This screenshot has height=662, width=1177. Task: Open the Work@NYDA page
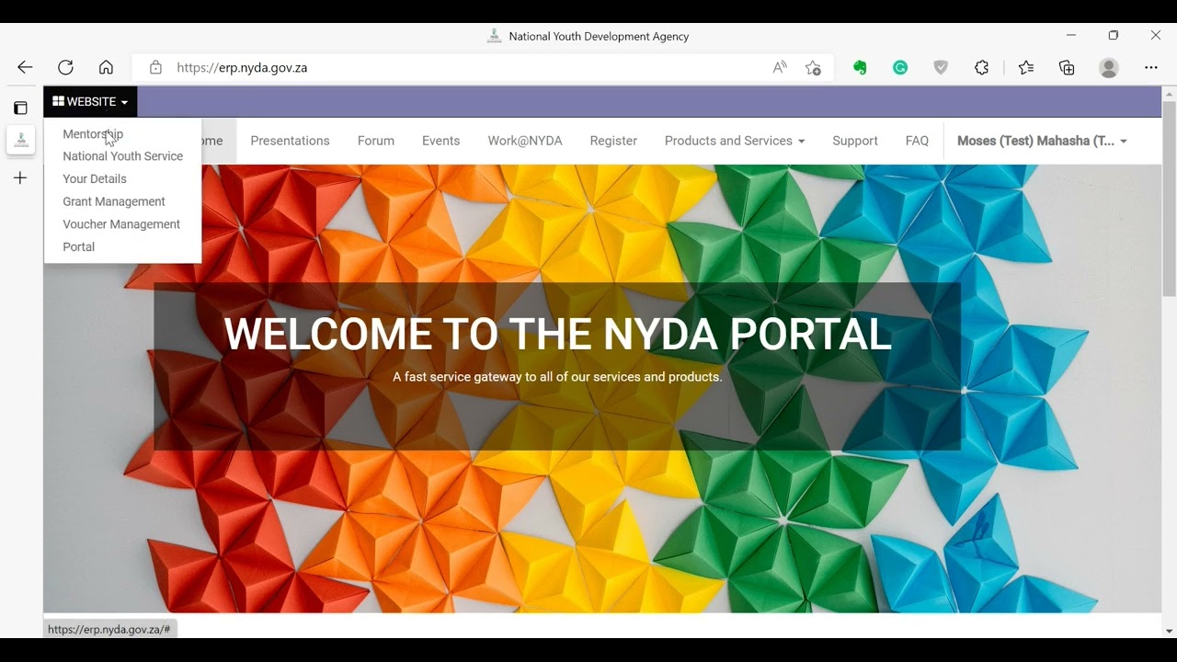coord(525,141)
